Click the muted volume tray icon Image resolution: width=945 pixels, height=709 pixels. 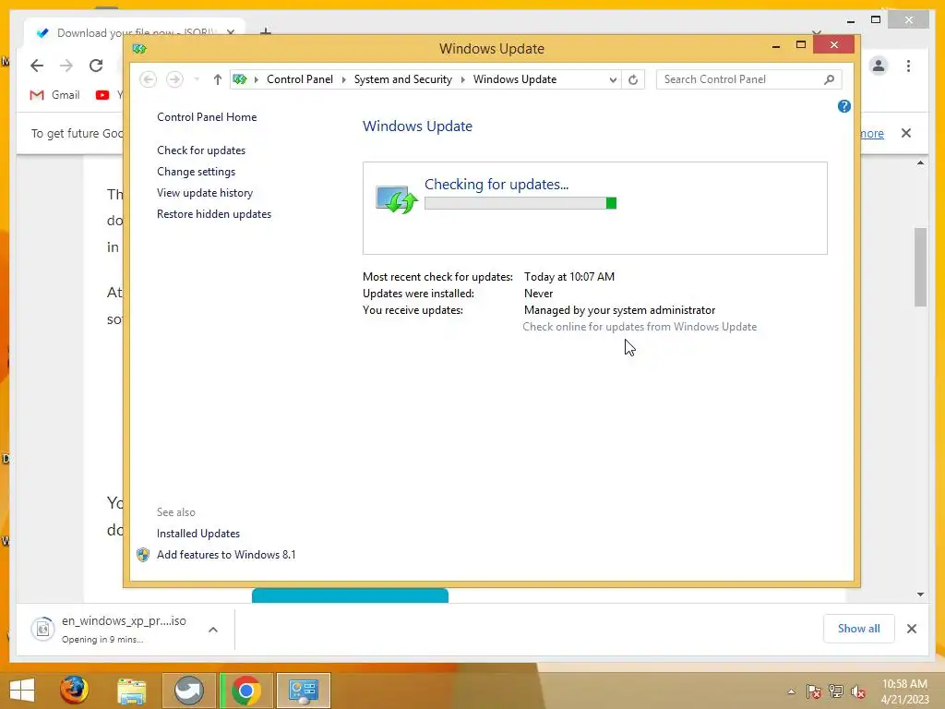tap(857, 691)
